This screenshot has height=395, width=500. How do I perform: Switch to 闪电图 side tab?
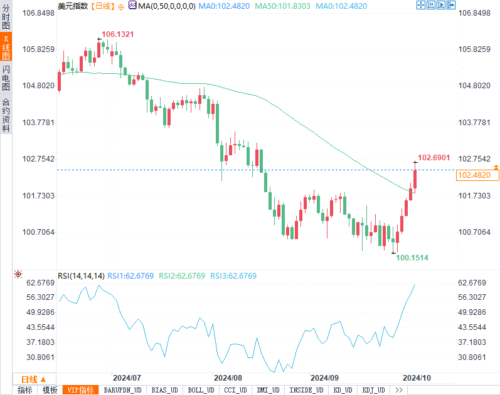[6, 78]
